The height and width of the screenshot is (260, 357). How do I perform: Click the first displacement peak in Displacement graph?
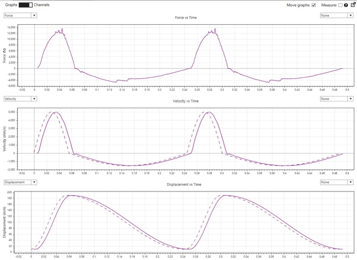coord(70,195)
